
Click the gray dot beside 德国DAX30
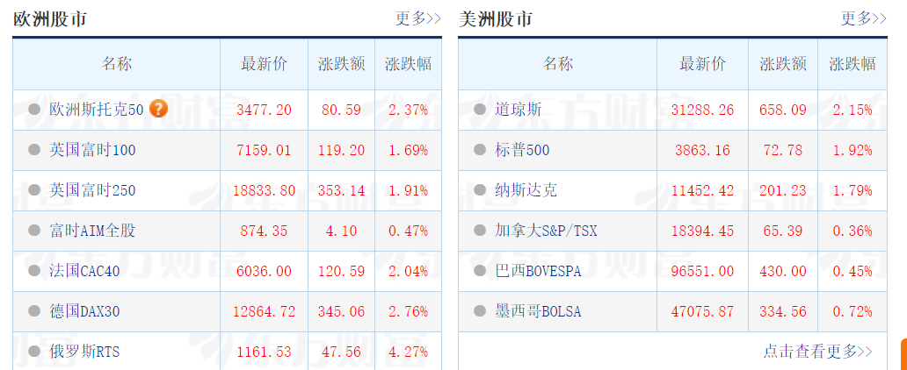click(34, 310)
